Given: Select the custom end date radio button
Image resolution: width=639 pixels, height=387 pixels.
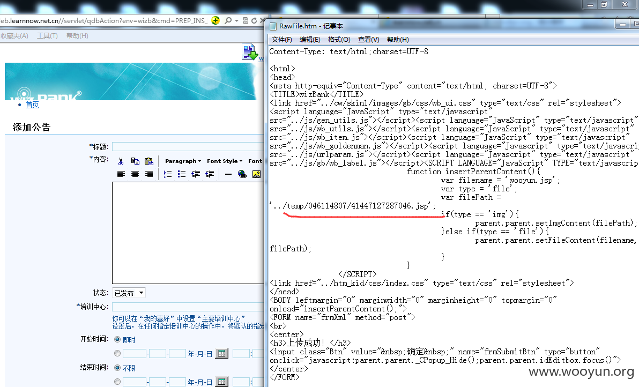Looking at the screenshot, I should click(117, 382).
